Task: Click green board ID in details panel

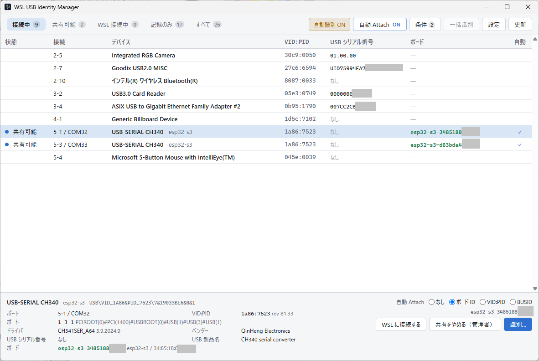Action: tap(83, 348)
